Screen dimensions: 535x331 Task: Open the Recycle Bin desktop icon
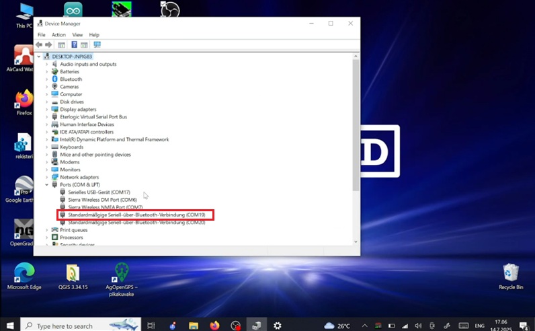pos(511,272)
